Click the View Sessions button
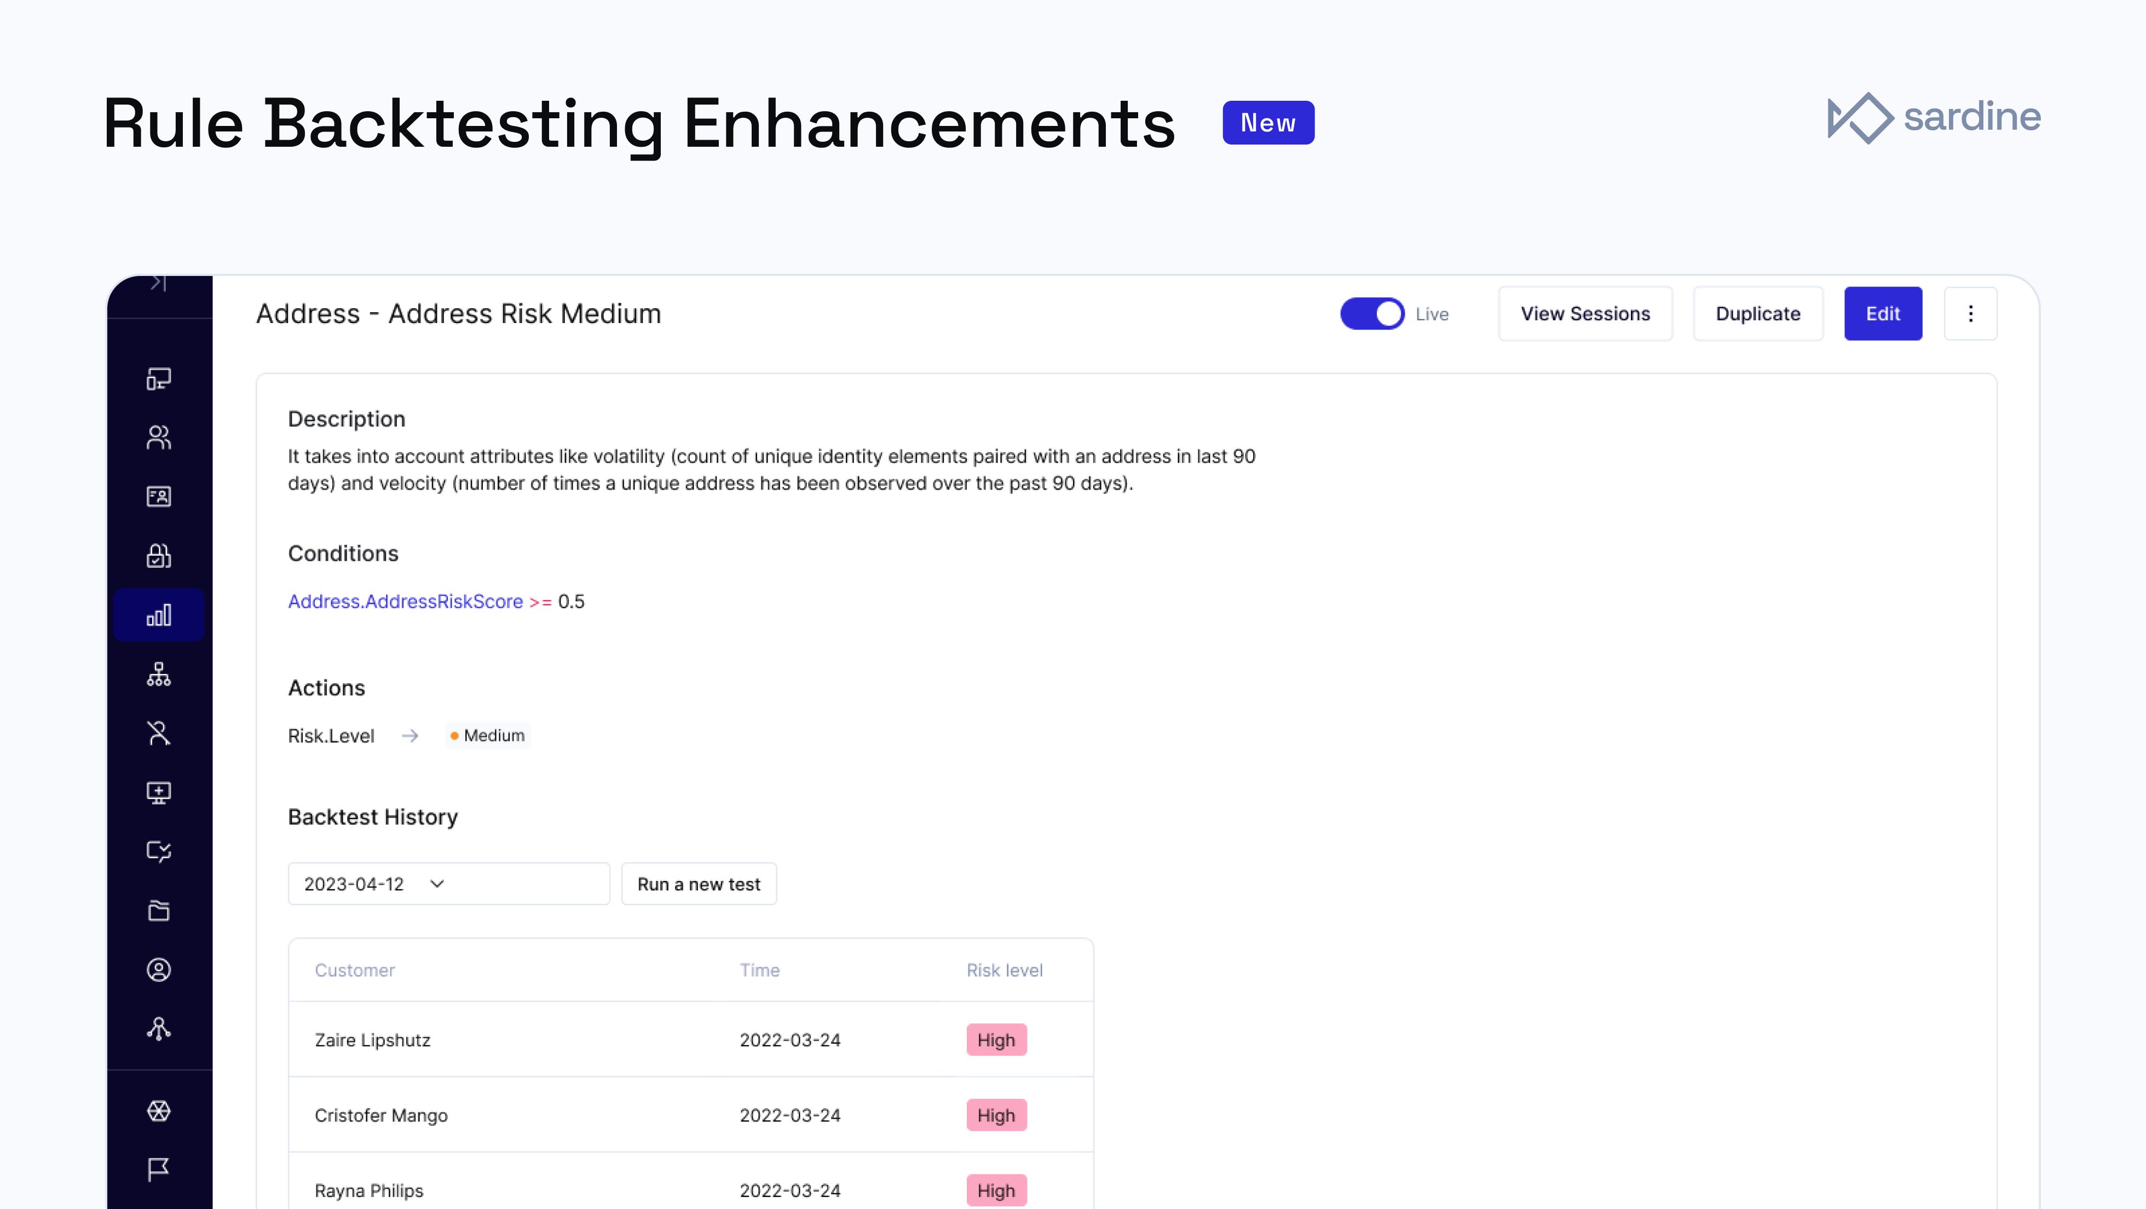This screenshot has height=1209, width=2146. [1584, 314]
